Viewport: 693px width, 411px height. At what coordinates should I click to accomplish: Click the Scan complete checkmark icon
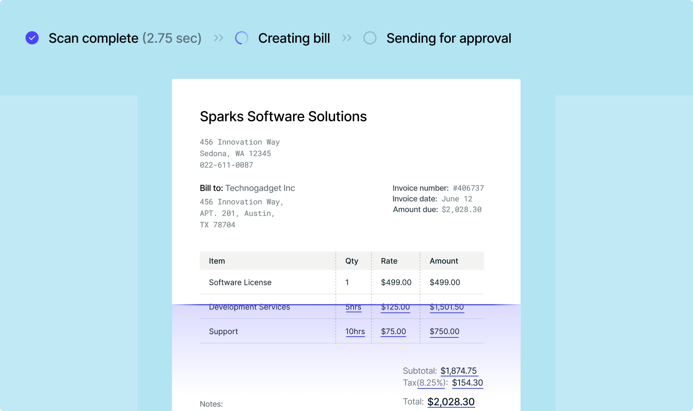(32, 38)
